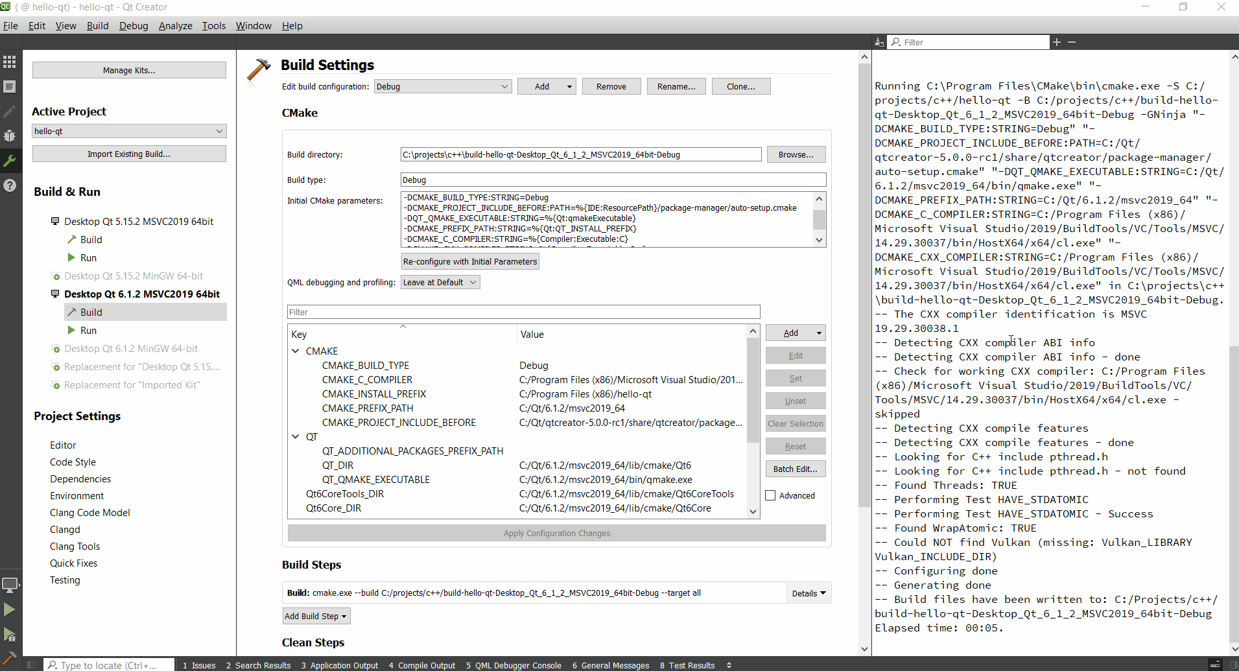Open Help mode question mark icon
This screenshot has height=671, width=1239.
coord(10,185)
